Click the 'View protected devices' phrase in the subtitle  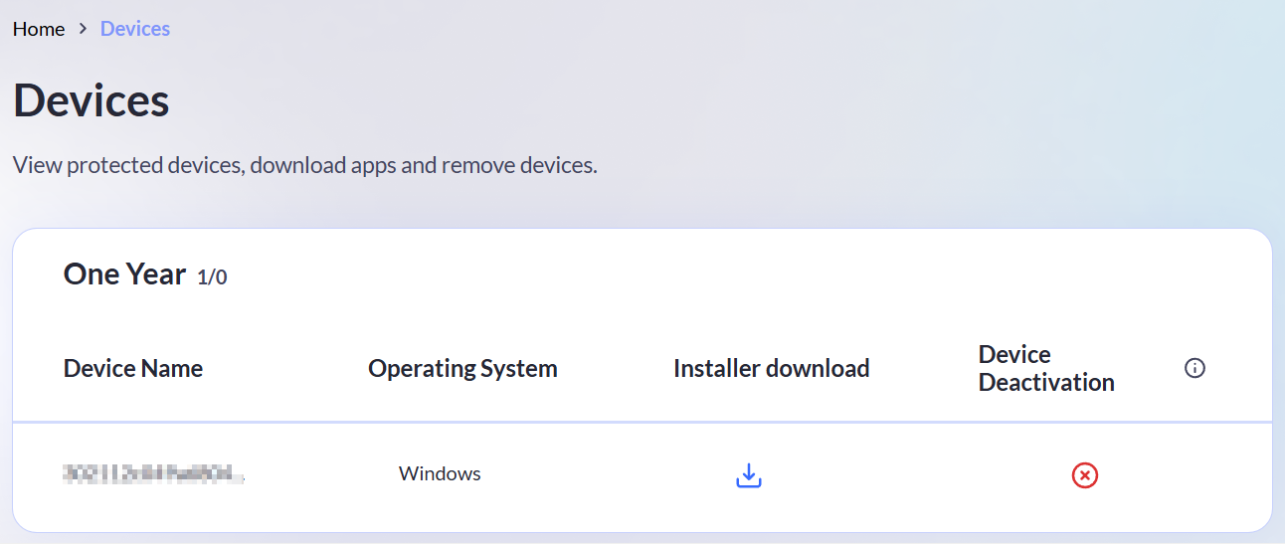coord(127,165)
